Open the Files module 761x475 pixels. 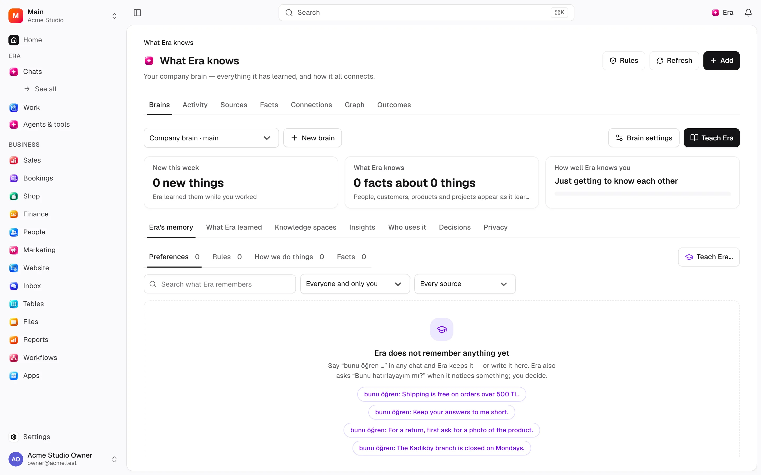coord(63,321)
